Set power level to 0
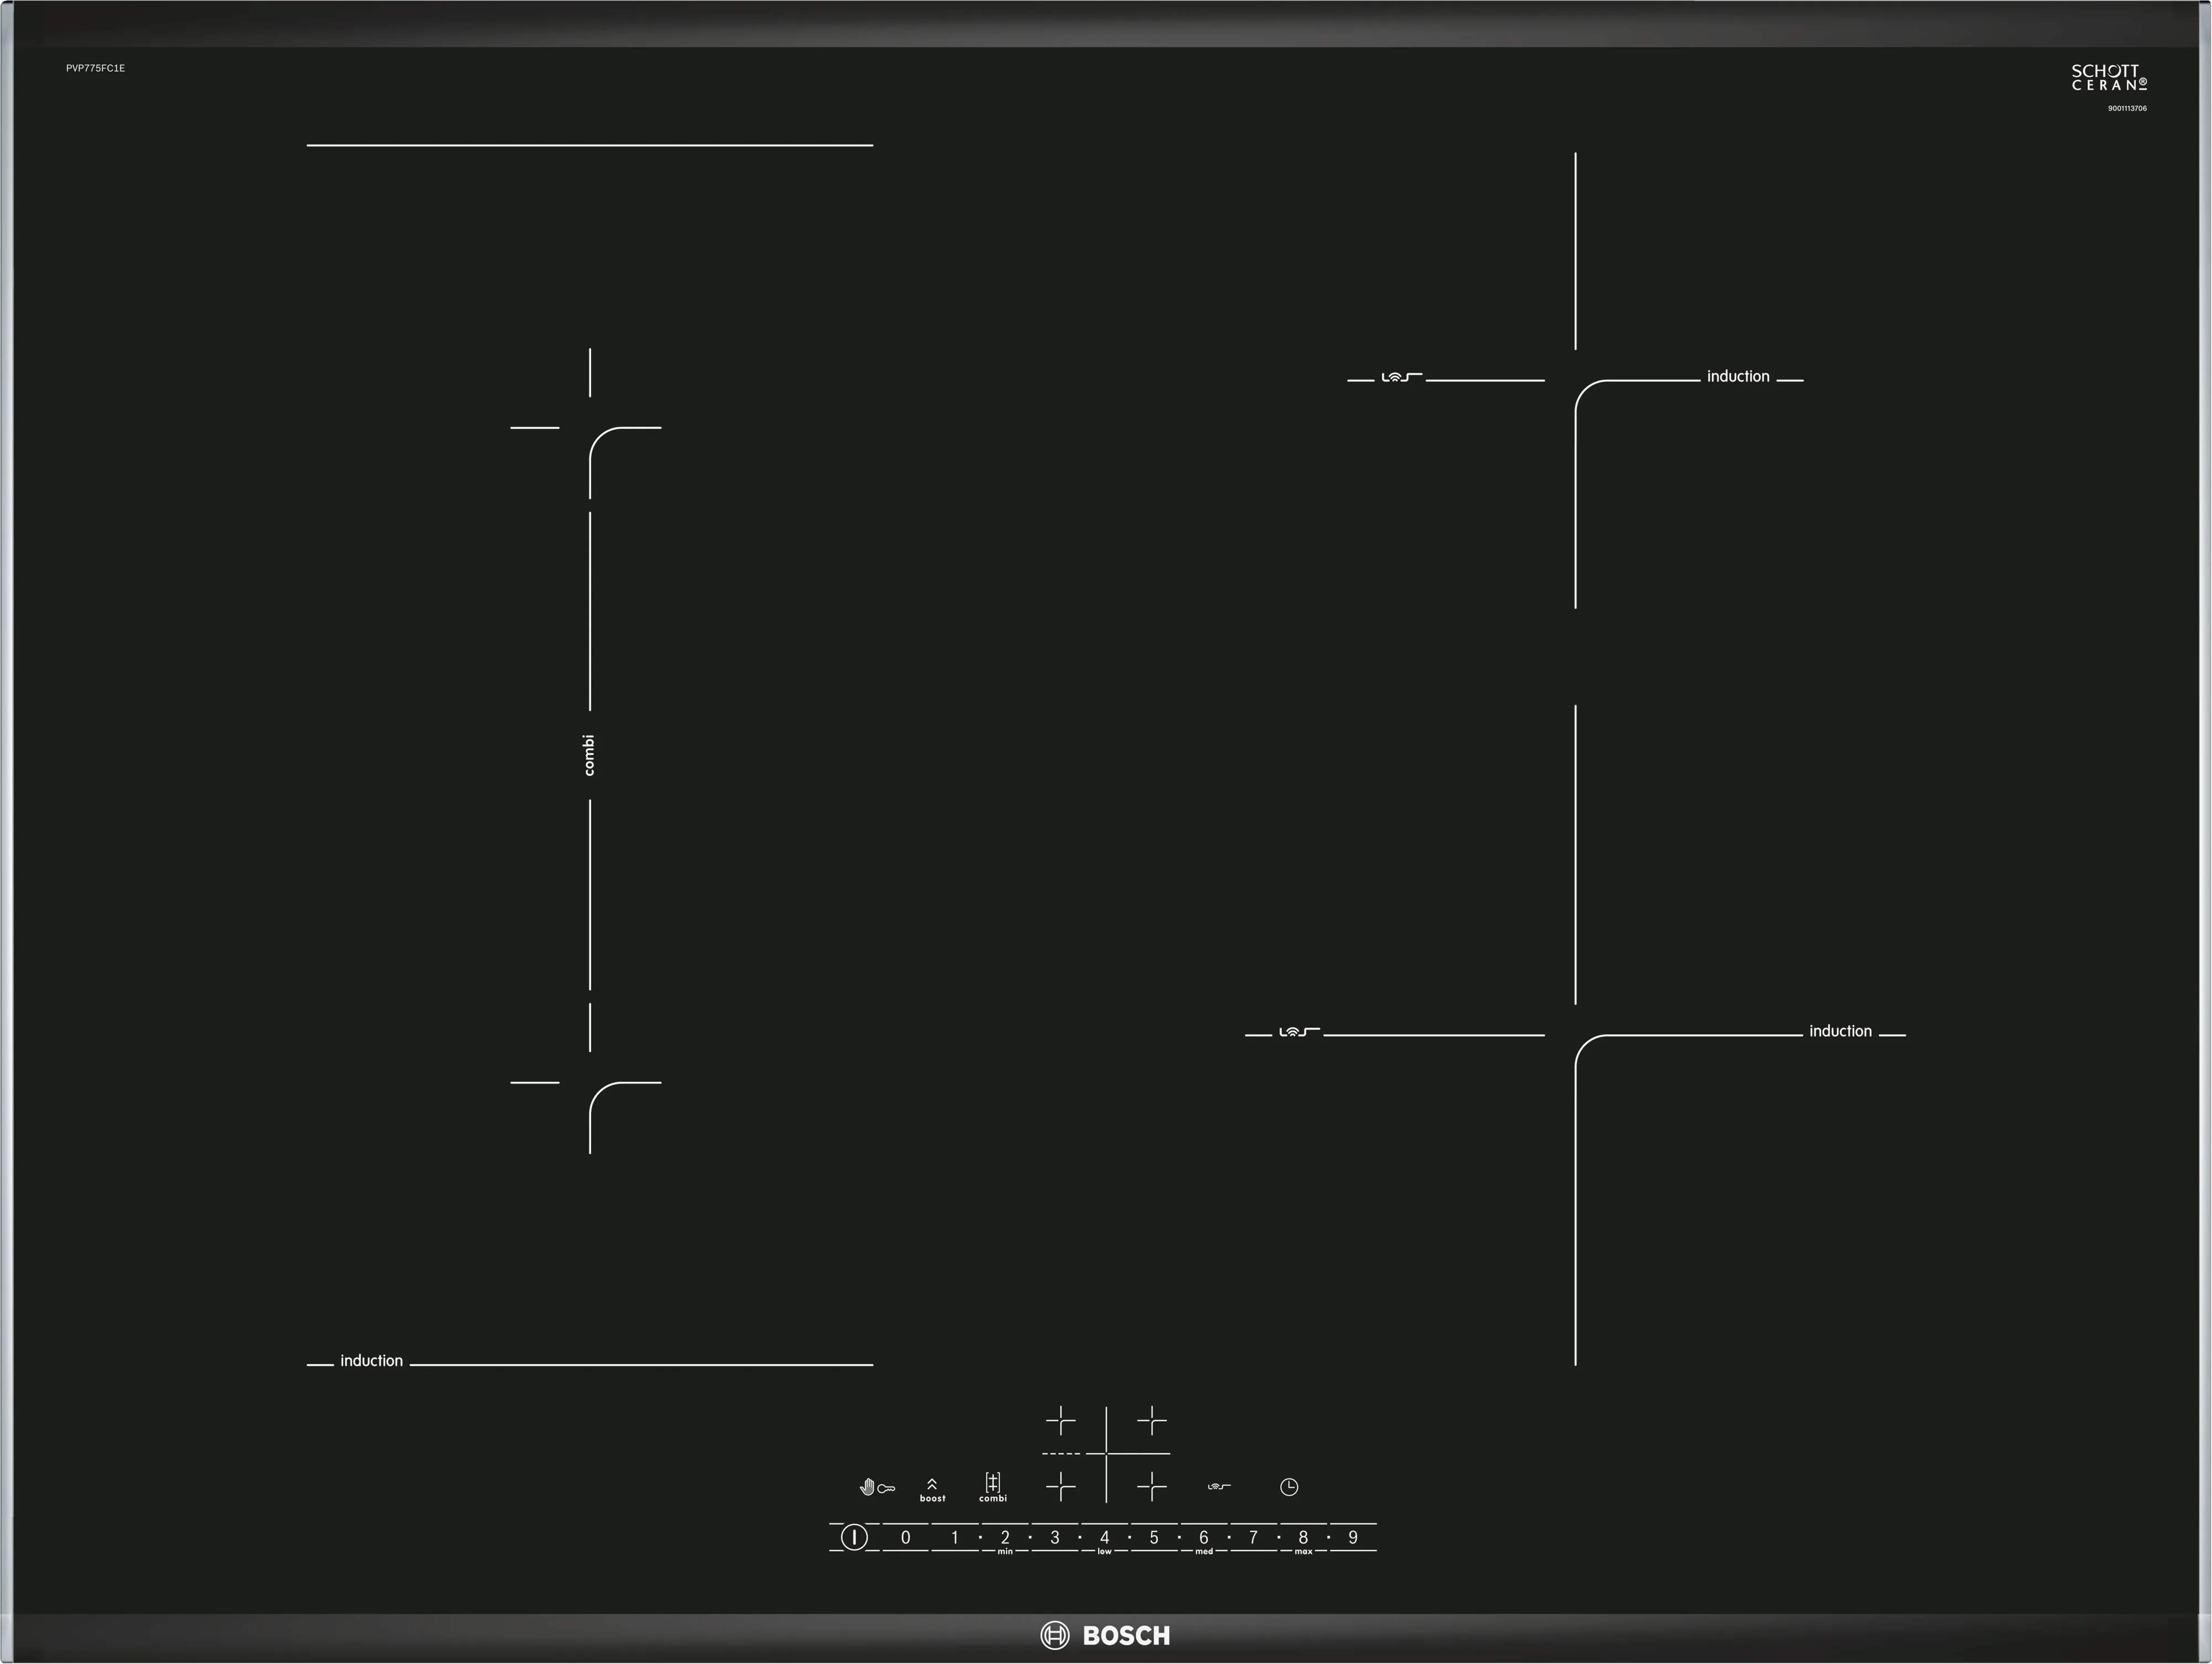The width and height of the screenshot is (2212, 1664). point(905,1538)
